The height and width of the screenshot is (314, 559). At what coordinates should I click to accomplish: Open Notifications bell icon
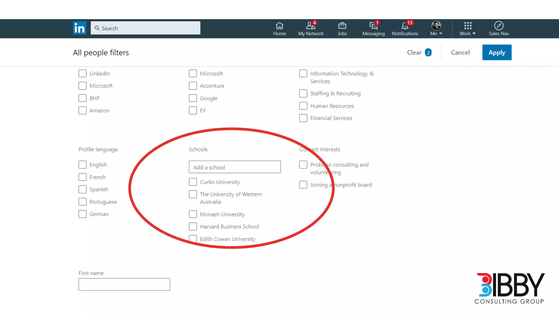tap(405, 26)
